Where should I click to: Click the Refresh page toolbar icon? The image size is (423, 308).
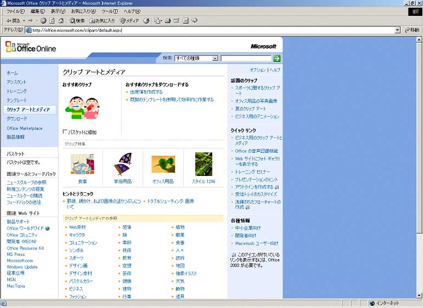[x=52, y=20]
